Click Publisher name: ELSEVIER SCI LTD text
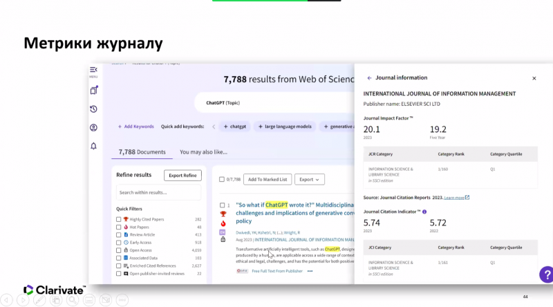This screenshot has height=307, width=553. [x=402, y=104]
